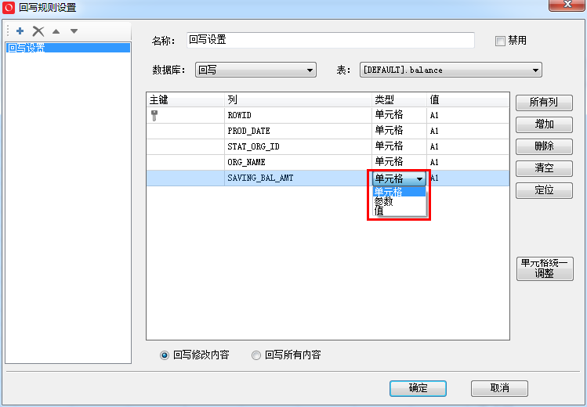Click the 单元格 type cell in ORG_NAME row
The height and width of the screenshot is (407, 587).
[399, 163]
